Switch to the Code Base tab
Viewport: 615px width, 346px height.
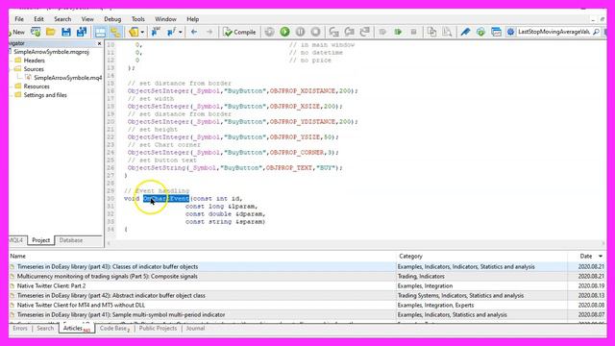tap(114, 329)
